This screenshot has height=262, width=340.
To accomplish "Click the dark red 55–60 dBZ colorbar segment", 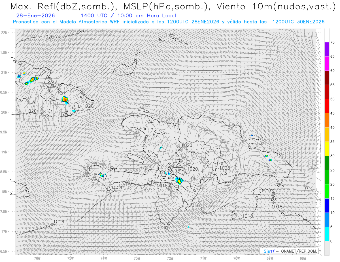I will (327, 78).
